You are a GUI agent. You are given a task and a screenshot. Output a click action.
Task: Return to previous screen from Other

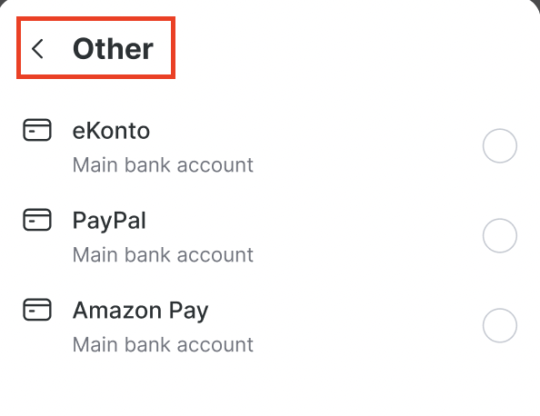click(37, 48)
